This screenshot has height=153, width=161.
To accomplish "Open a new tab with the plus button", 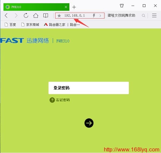I will coord(74,7).
